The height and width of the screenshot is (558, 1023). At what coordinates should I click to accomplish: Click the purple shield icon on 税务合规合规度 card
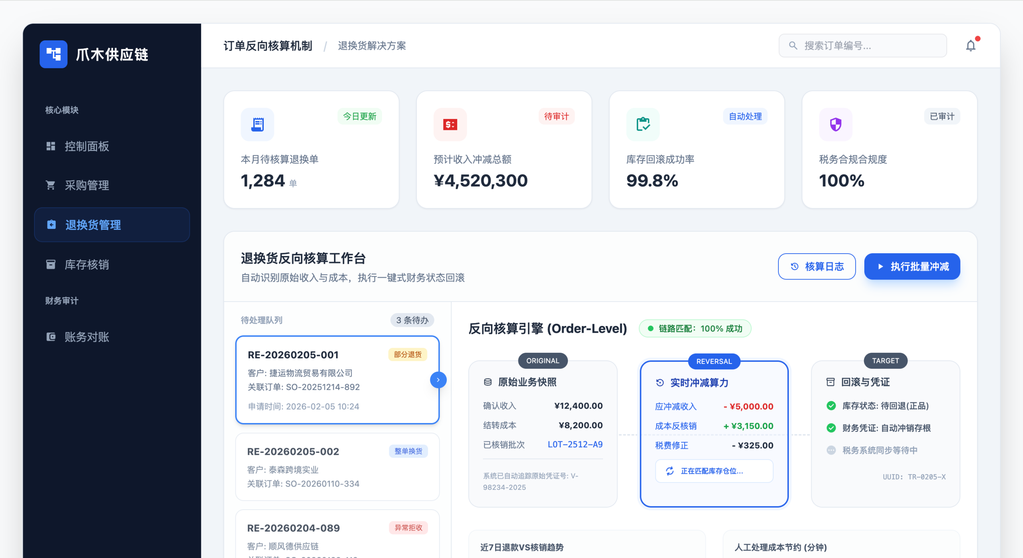click(836, 124)
